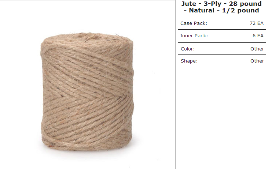Click the horizontal divider beneath the product title
This screenshot has height=169, width=268.
click(x=222, y=17)
